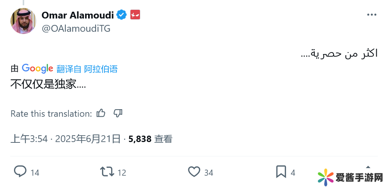
Task: Open the three-dot more options menu
Action: [x=372, y=15]
